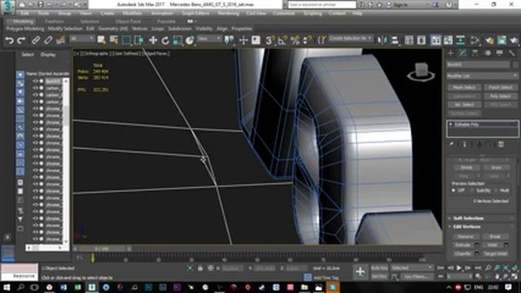Select the Off preview selection radio
This screenshot has height=293, width=521.
pyautogui.click(x=453, y=190)
